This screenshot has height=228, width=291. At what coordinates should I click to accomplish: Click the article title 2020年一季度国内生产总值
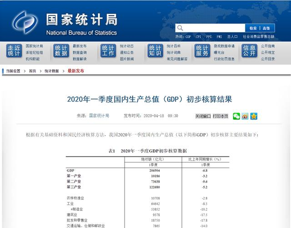pyautogui.click(x=150, y=99)
